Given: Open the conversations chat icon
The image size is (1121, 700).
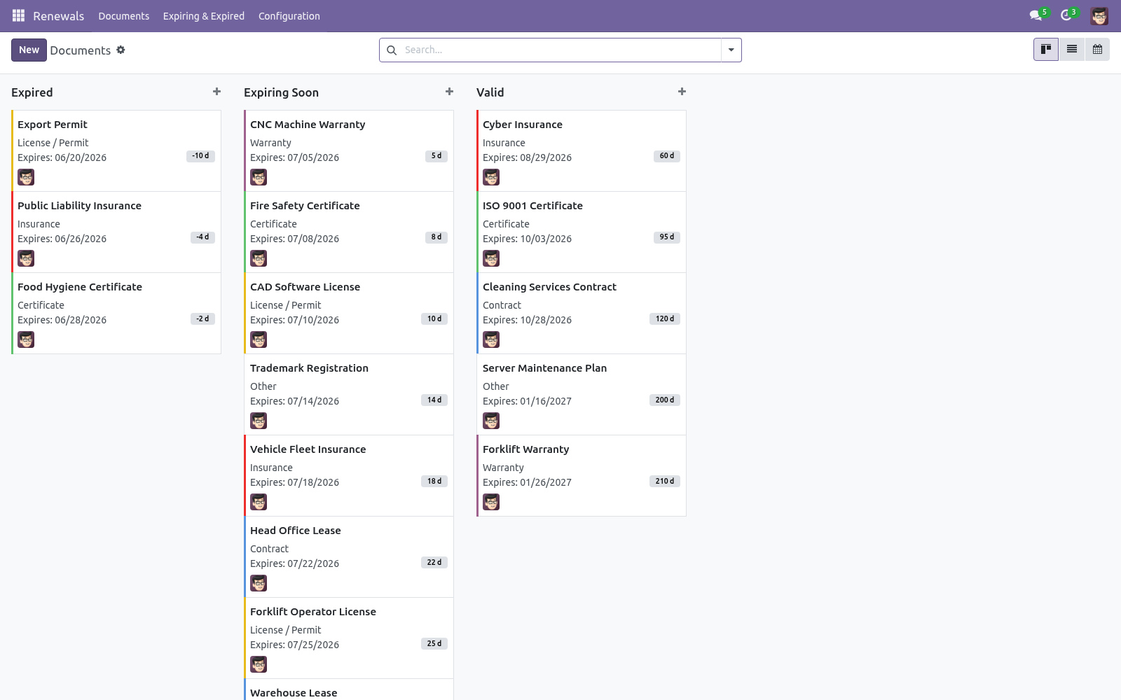Looking at the screenshot, I should pyautogui.click(x=1036, y=15).
